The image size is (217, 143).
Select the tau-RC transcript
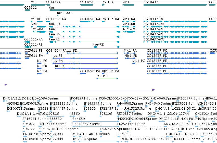point(84,42)
